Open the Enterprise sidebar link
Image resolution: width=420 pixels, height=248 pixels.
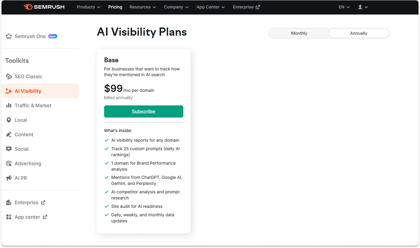pos(26,202)
